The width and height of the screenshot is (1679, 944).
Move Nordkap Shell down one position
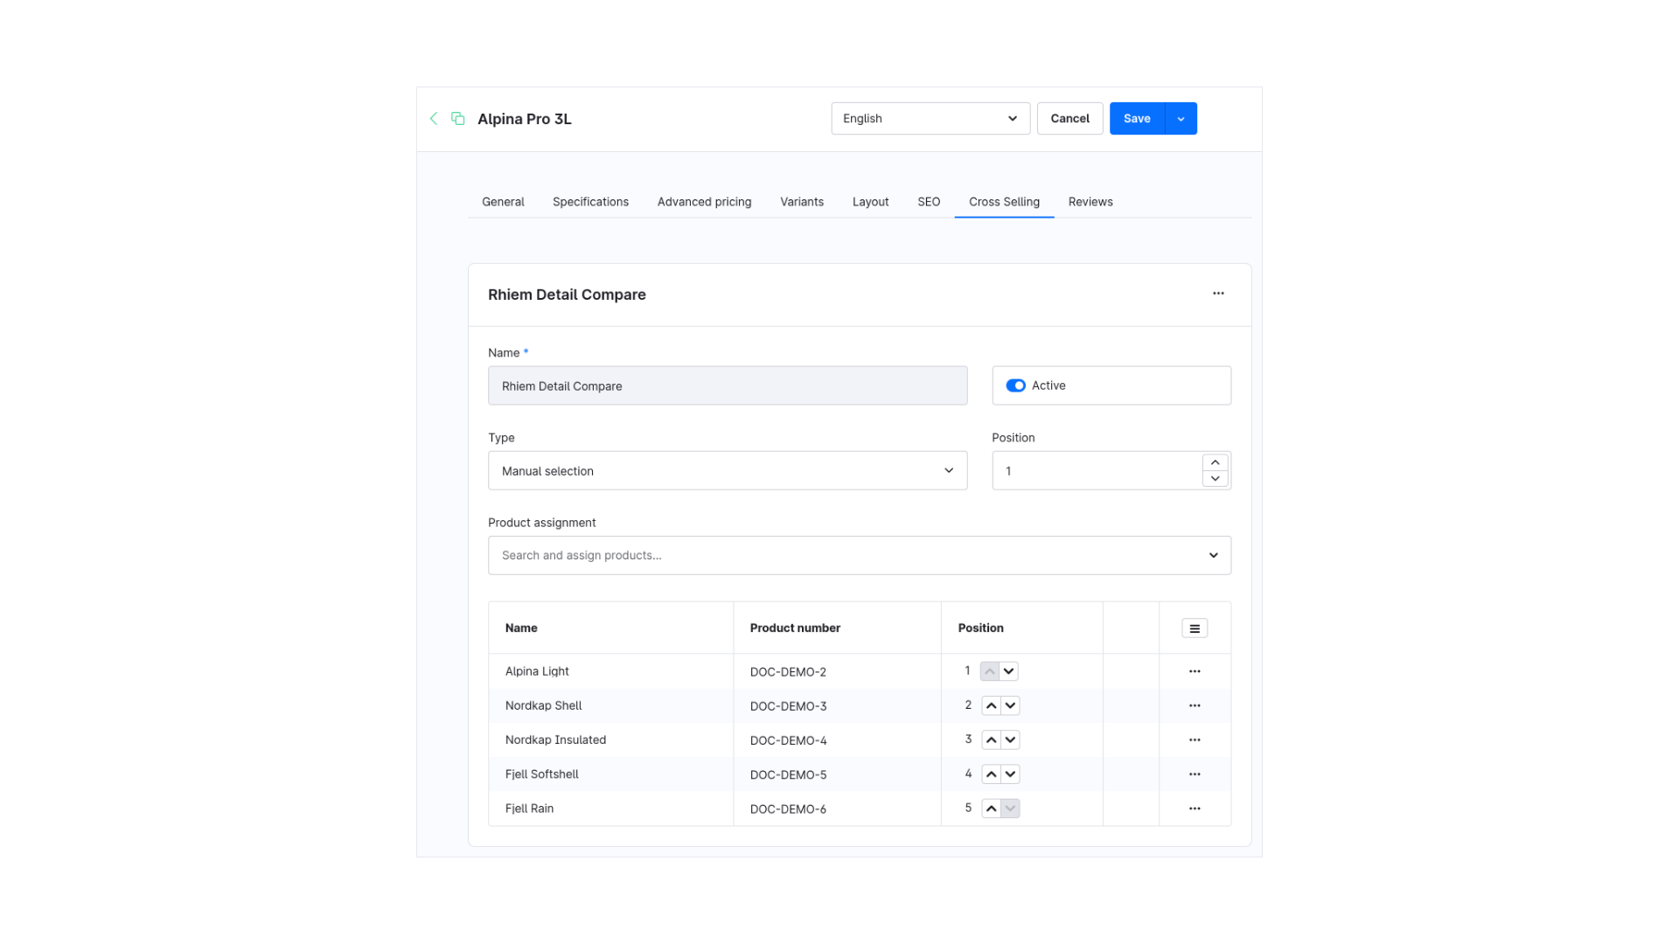click(x=1010, y=705)
